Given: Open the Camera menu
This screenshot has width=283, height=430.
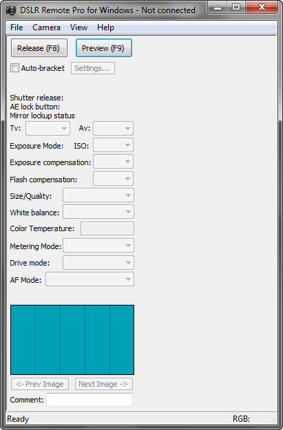Looking at the screenshot, I should pos(46,28).
